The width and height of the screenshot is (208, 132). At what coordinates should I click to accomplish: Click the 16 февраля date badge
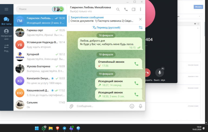click(x=106, y=35)
